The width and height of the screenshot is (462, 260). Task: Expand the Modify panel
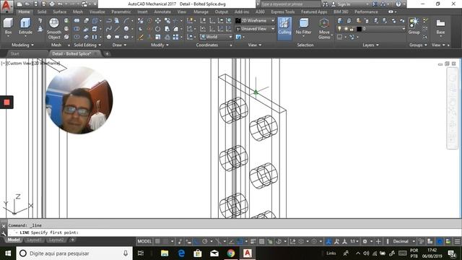160,45
